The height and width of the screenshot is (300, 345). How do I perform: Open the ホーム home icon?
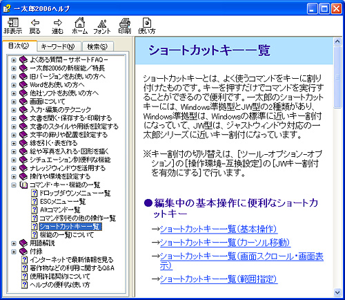[80, 23]
